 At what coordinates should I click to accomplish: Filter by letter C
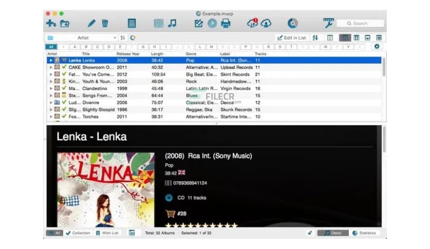click(x=97, y=47)
